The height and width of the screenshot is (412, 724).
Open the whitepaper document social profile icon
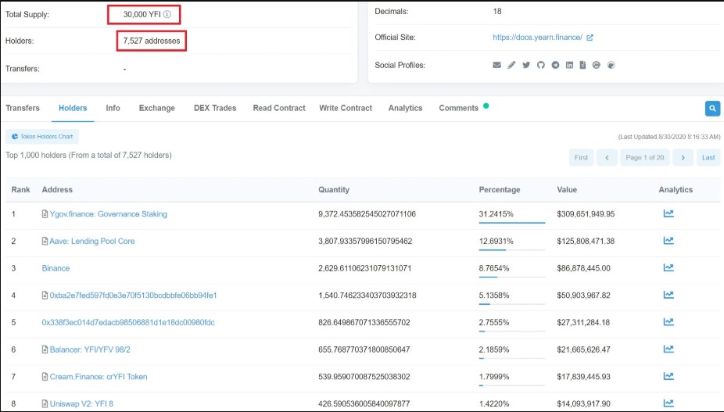[x=582, y=65]
